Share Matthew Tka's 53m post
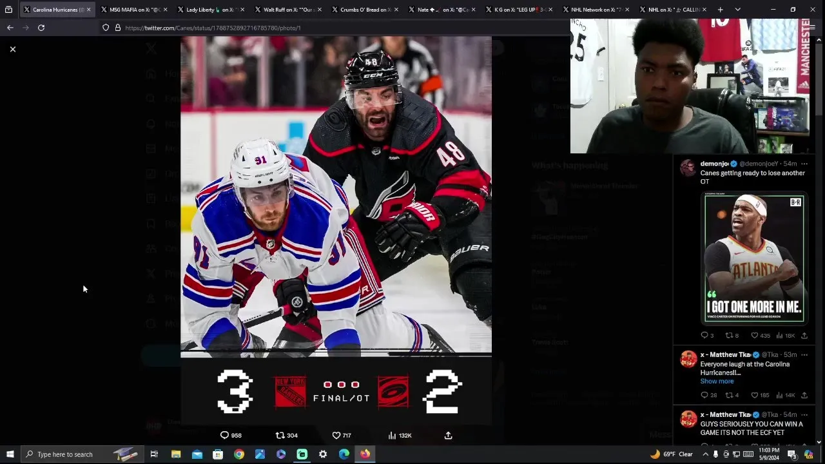Screen dimensions: 825x464 pyautogui.click(x=804, y=395)
